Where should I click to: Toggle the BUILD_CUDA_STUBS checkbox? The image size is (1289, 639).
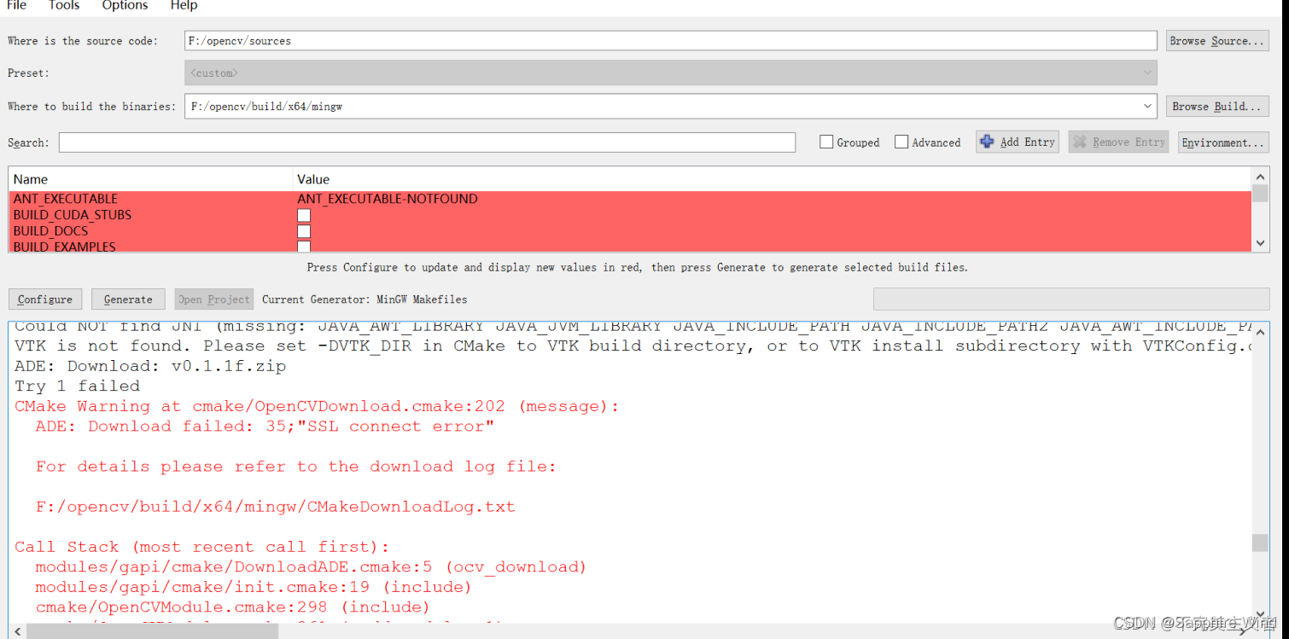[x=304, y=215]
